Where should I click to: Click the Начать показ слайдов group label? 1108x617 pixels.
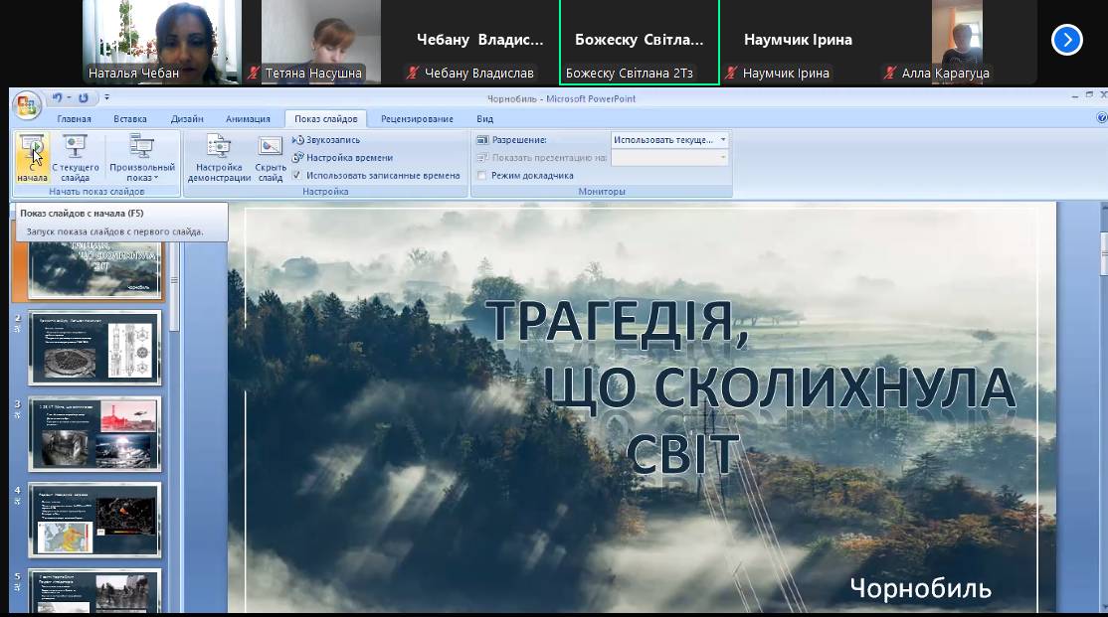96,192
